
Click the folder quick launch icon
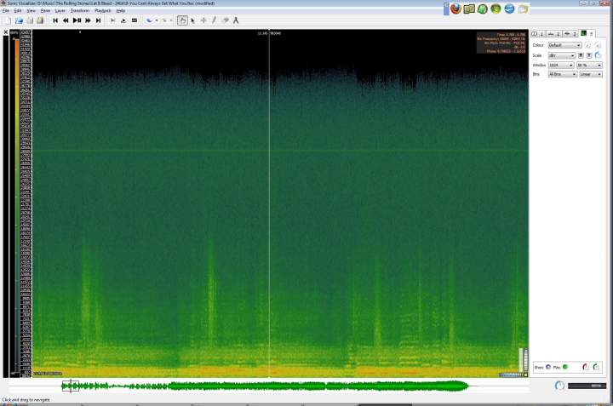click(523, 9)
